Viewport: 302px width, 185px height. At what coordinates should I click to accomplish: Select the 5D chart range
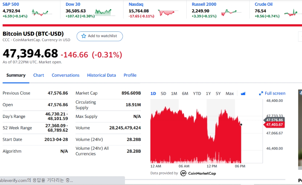click(163, 94)
